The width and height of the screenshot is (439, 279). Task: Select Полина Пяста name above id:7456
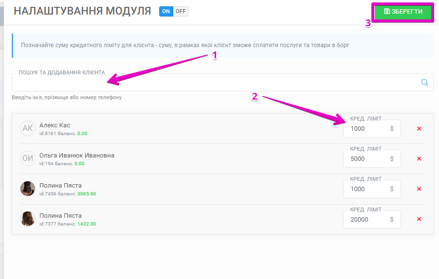tap(60, 186)
